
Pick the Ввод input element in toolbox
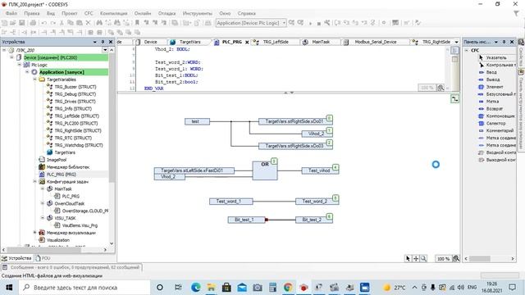pos(487,72)
